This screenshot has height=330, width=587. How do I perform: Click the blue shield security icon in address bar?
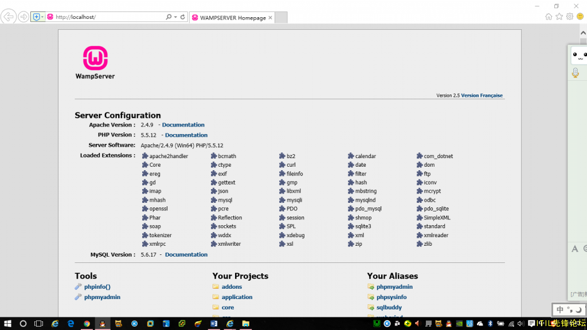point(36,17)
